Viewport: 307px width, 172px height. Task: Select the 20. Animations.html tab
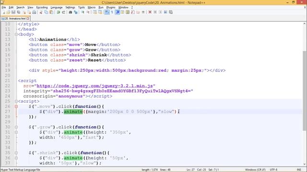click(15, 19)
